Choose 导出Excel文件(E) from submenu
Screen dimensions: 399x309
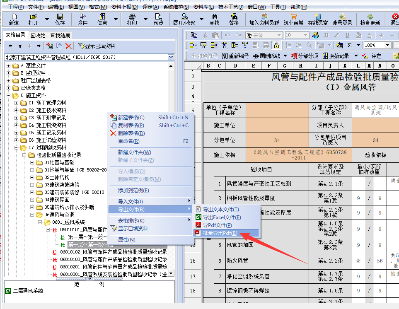coord(226,217)
